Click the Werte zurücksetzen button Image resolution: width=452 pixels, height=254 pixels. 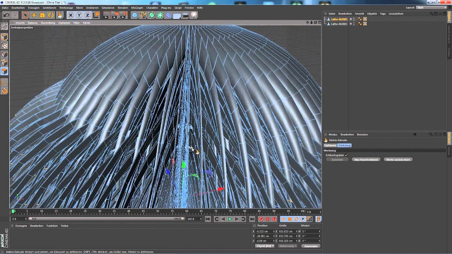(x=398, y=159)
